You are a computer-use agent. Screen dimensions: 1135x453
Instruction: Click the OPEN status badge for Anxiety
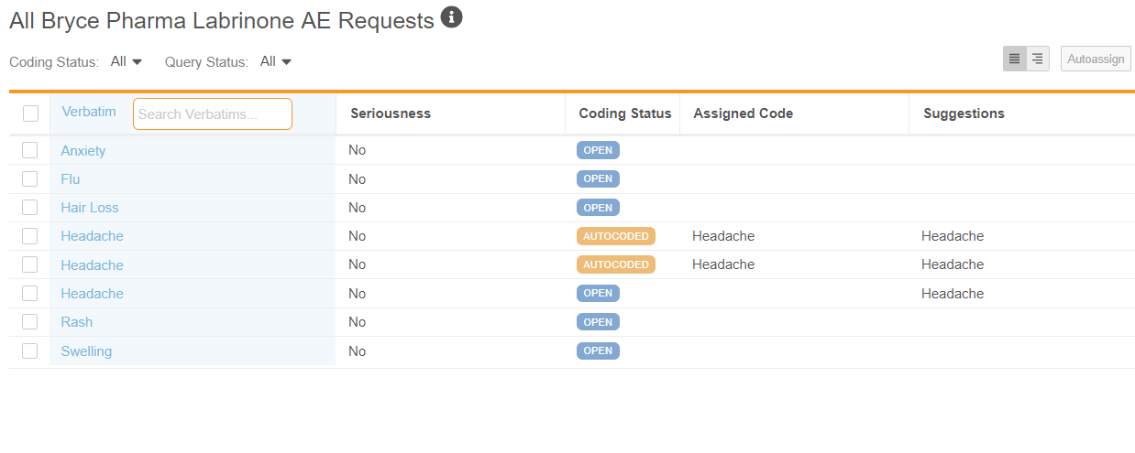tap(598, 150)
